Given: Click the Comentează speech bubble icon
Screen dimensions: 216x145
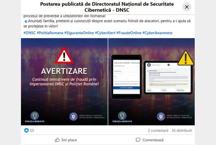Looking at the screenshot, I should pos(138,140).
